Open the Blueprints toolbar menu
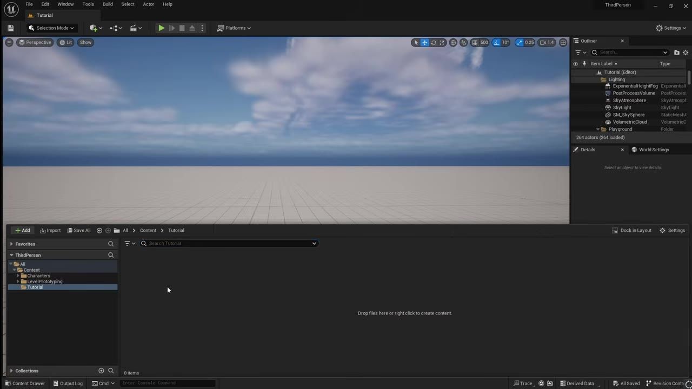The width and height of the screenshot is (692, 389). point(116,28)
